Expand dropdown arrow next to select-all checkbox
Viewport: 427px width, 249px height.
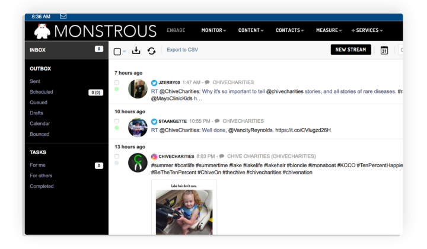[124, 51]
